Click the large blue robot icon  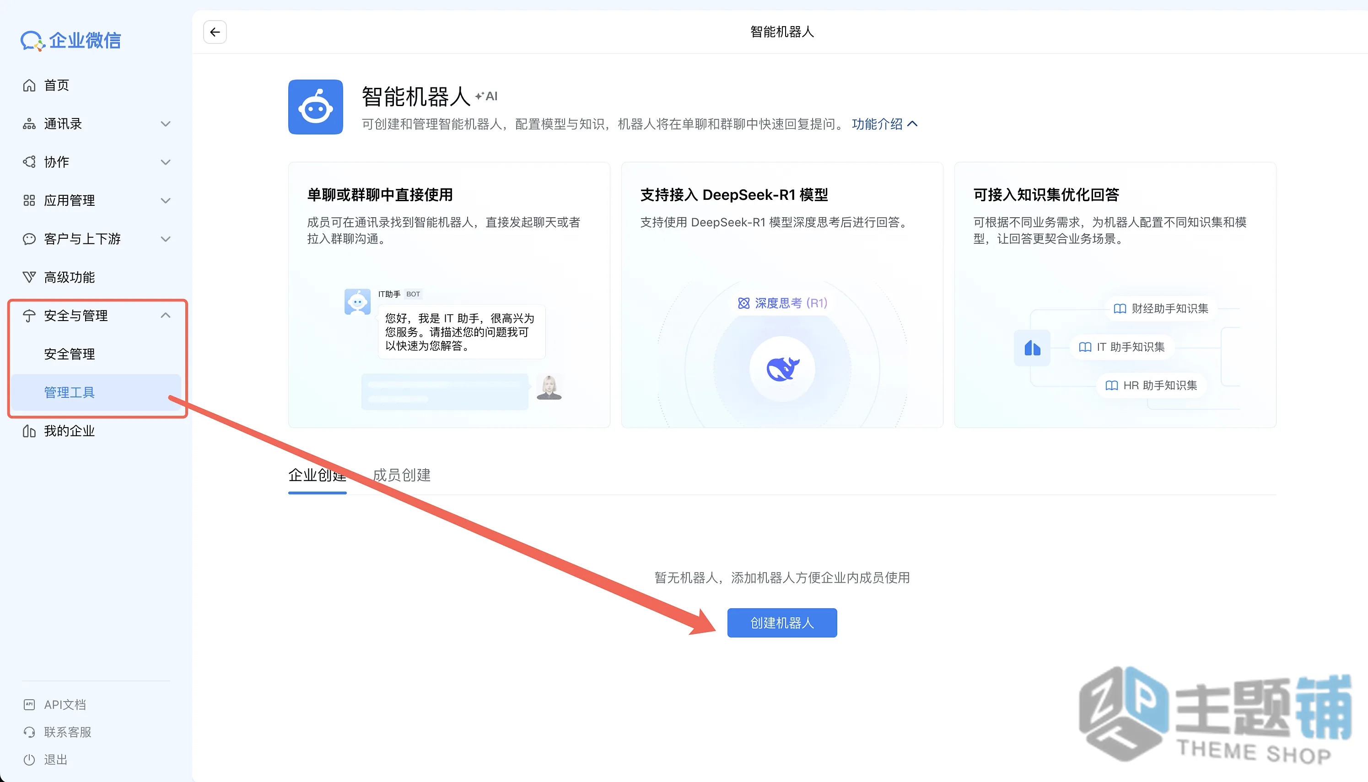pos(315,107)
